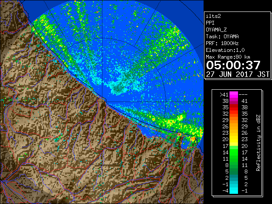The height and width of the screenshot is (204, 272).
Task: Pick the teal 2–5 dBZ swatch
Action: click(x=234, y=178)
